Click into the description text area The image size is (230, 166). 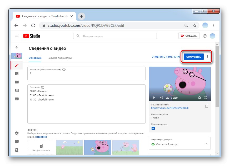point(86,104)
